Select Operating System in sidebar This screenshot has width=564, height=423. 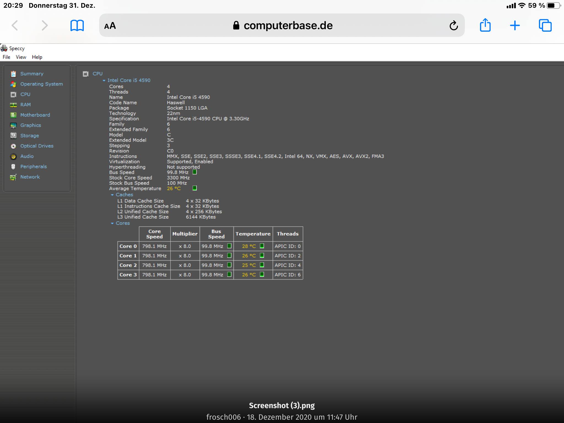(41, 84)
